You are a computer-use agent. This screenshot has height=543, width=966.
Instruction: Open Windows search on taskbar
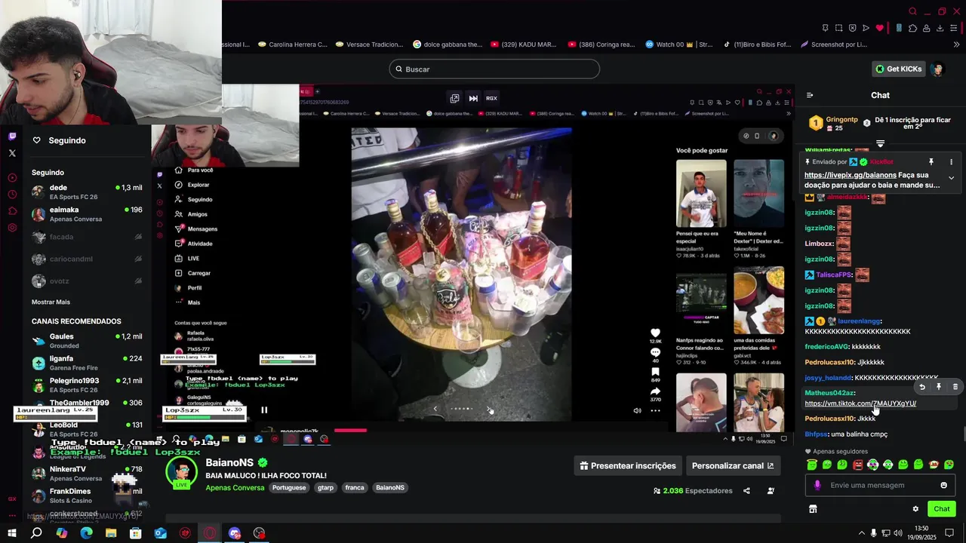click(x=36, y=533)
